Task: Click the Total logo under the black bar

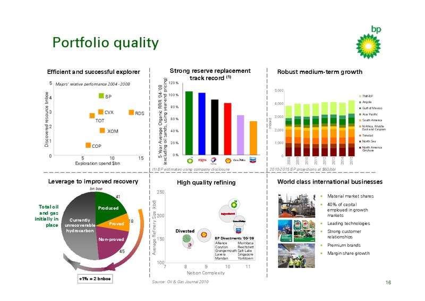Action: coord(214,161)
